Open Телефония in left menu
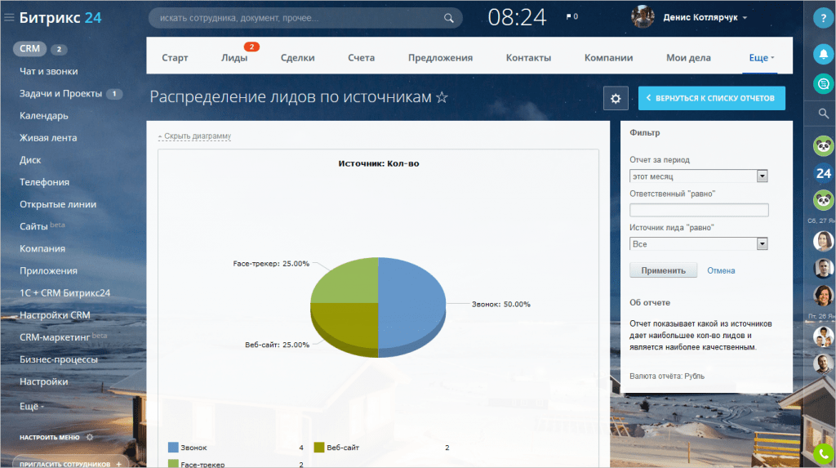Viewport: 836px width, 468px height. point(44,182)
